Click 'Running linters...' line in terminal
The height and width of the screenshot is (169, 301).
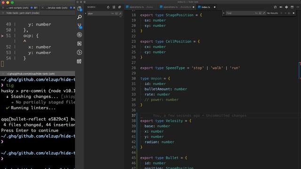point(33,108)
